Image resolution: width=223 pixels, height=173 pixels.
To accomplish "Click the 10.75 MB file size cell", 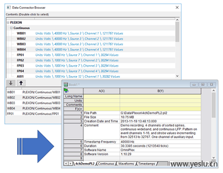I will click(160, 117).
